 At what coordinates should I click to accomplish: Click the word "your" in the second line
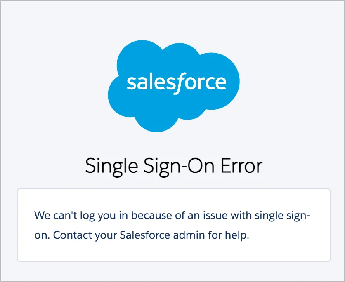pos(106,236)
